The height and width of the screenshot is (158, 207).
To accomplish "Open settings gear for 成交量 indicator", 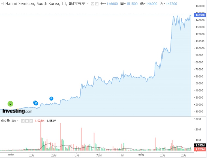I will pyautogui.click(x=27, y=121).
